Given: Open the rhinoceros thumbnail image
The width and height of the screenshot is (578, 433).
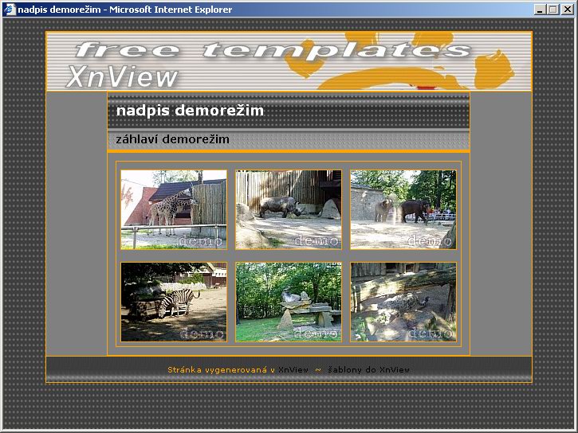Looking at the screenshot, I should [289, 209].
